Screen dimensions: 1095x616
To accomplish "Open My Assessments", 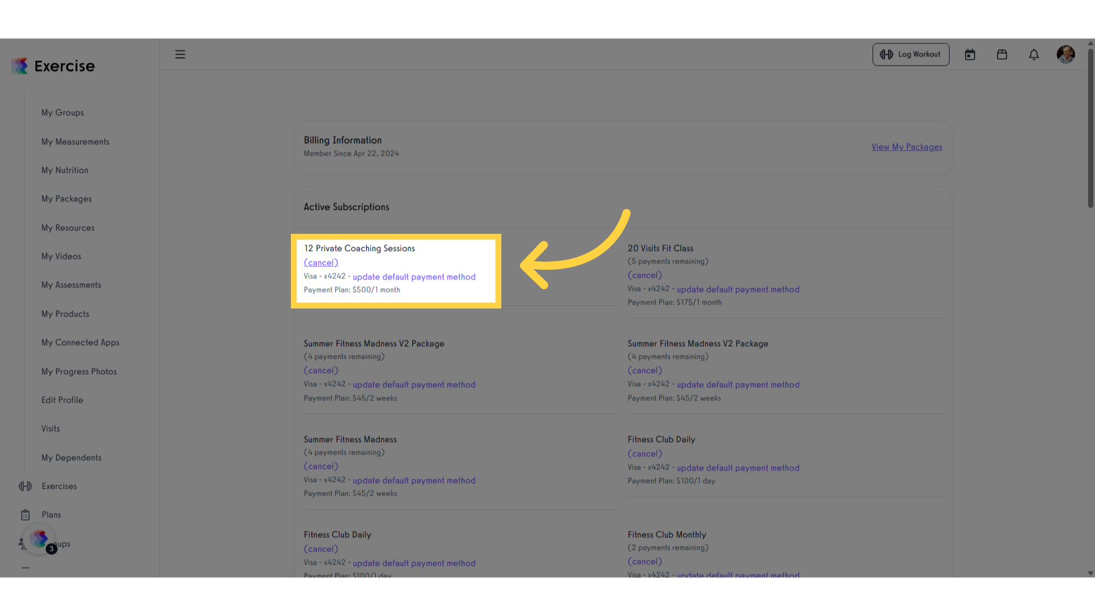I will click(x=71, y=285).
